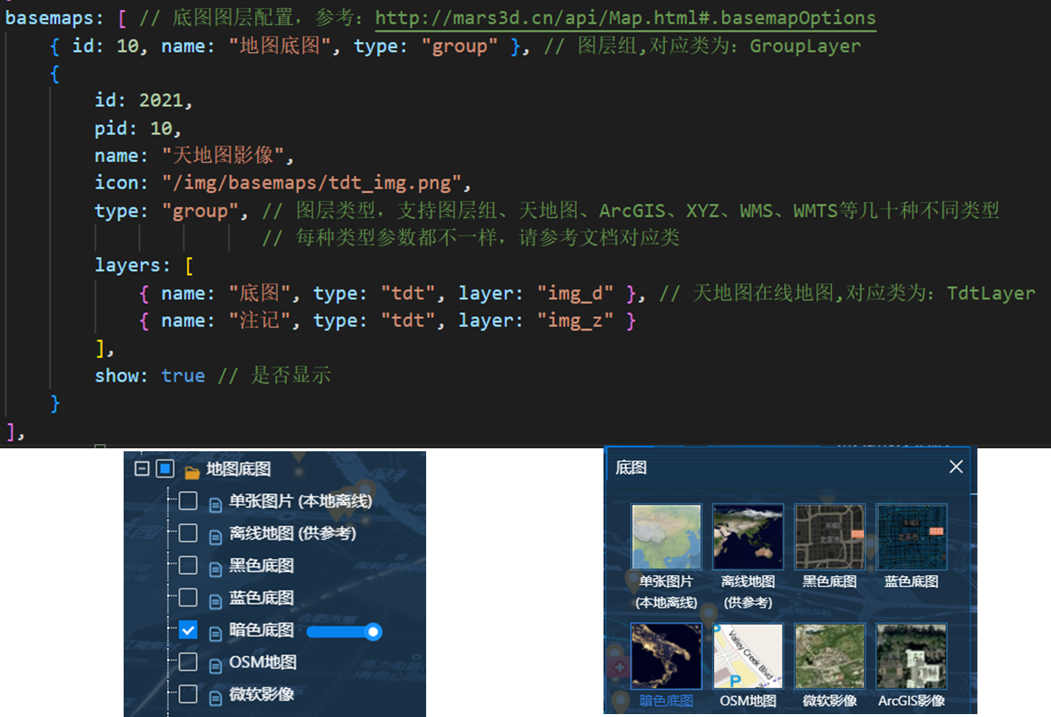Switch to 黑色底图 basemap thumbnail

tap(829, 537)
